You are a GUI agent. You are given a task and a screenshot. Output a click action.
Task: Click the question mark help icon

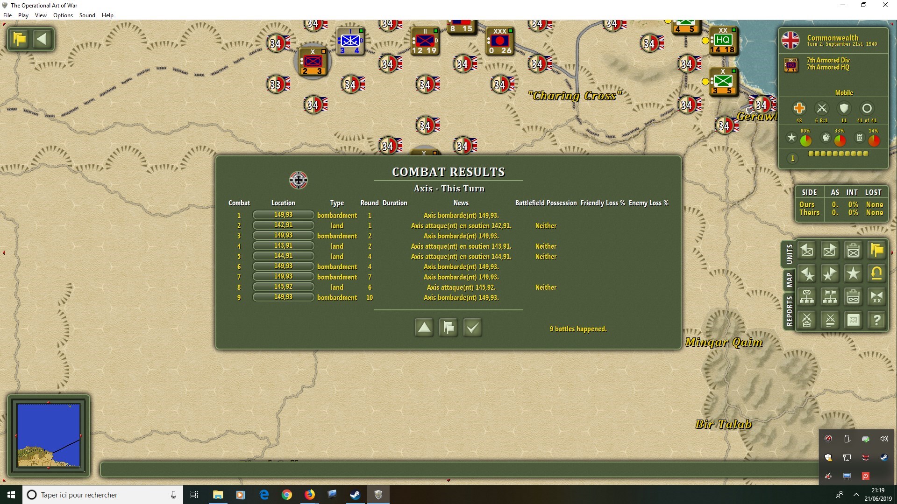pyautogui.click(x=876, y=321)
